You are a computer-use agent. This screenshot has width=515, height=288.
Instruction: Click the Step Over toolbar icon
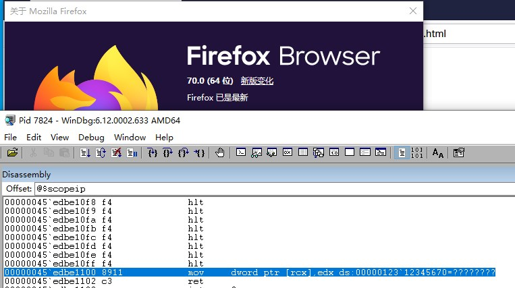168,153
